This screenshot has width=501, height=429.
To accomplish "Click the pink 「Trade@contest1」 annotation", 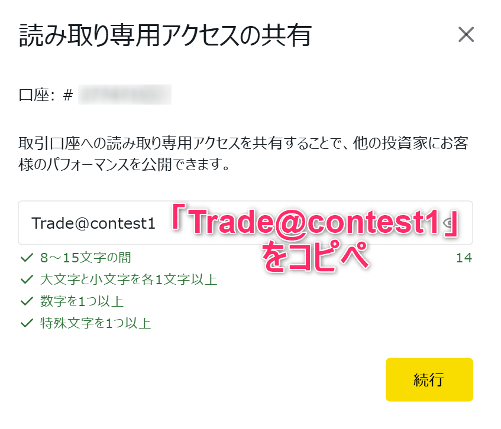I will point(315,222).
